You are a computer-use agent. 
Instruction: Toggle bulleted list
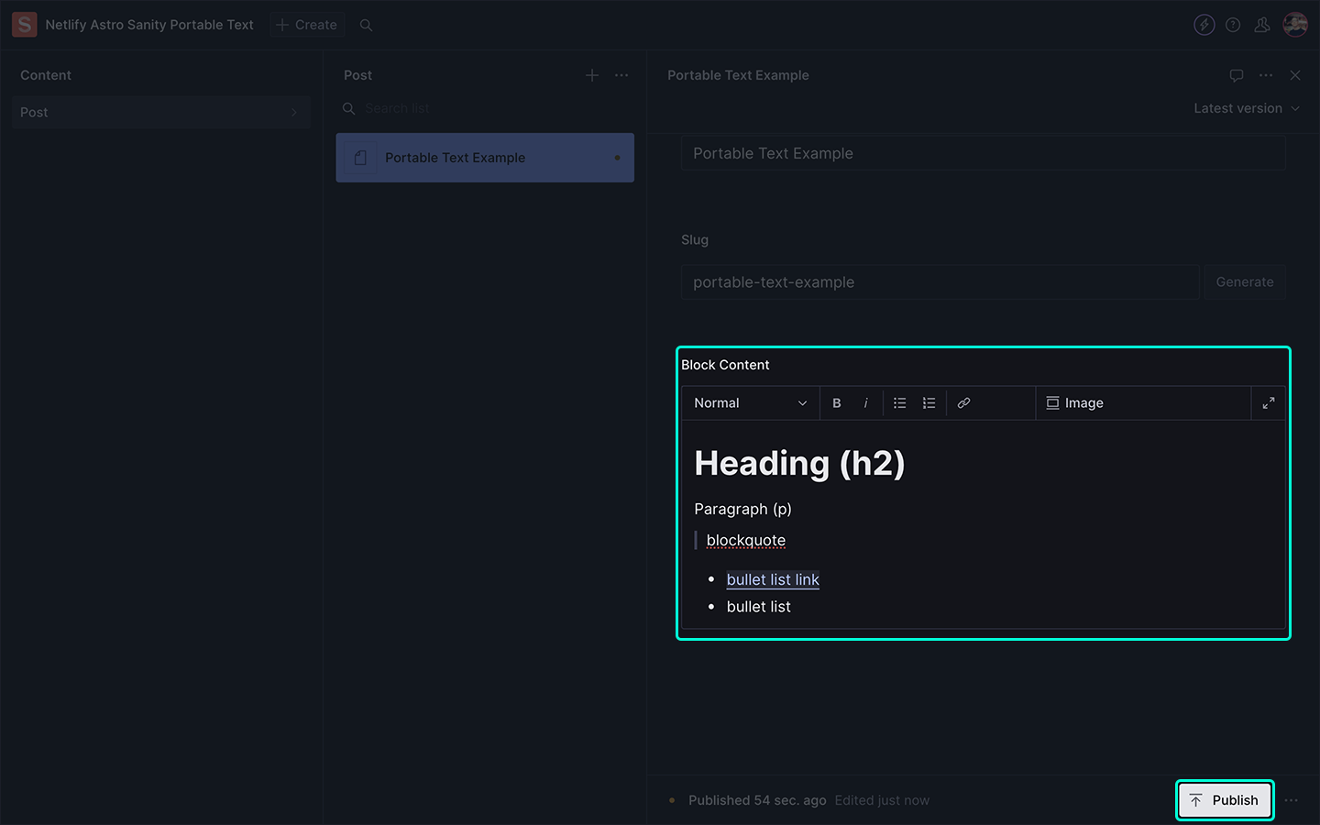coord(900,403)
